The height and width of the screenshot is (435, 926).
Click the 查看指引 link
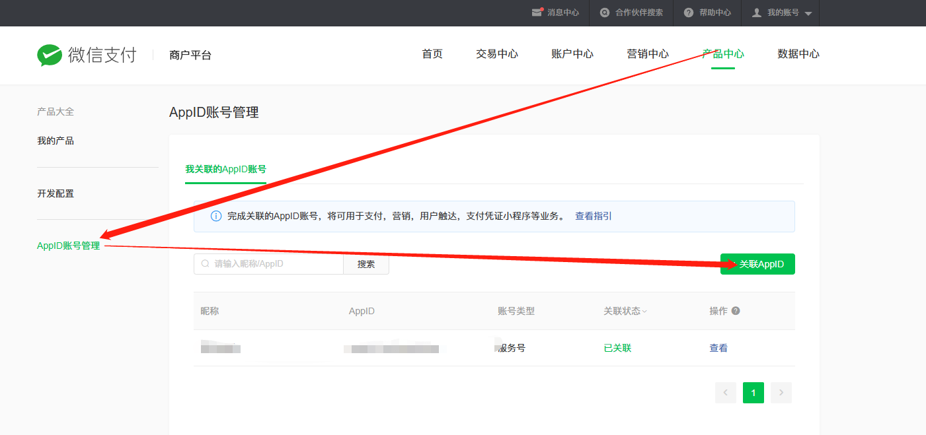click(x=594, y=216)
